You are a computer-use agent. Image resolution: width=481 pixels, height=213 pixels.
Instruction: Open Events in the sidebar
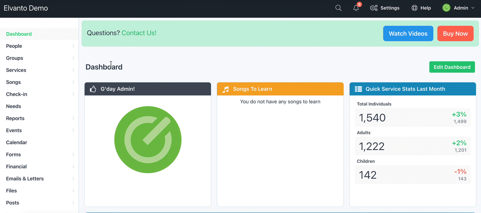39,130
